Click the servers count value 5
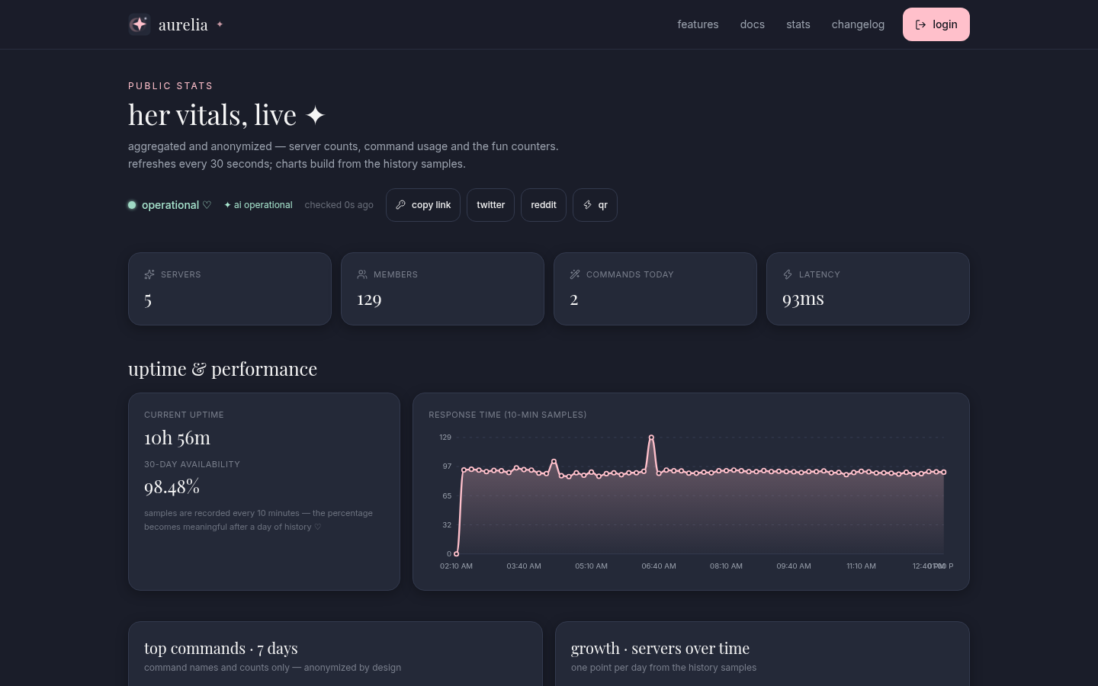Screen dimensions: 1098x686 click(x=148, y=300)
